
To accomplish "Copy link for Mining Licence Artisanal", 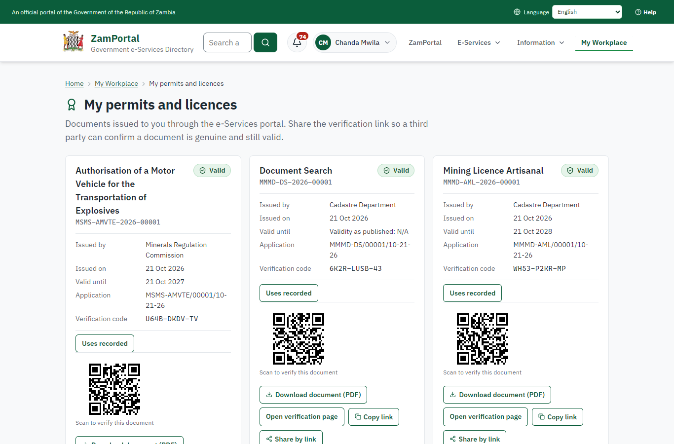I will [558, 417].
